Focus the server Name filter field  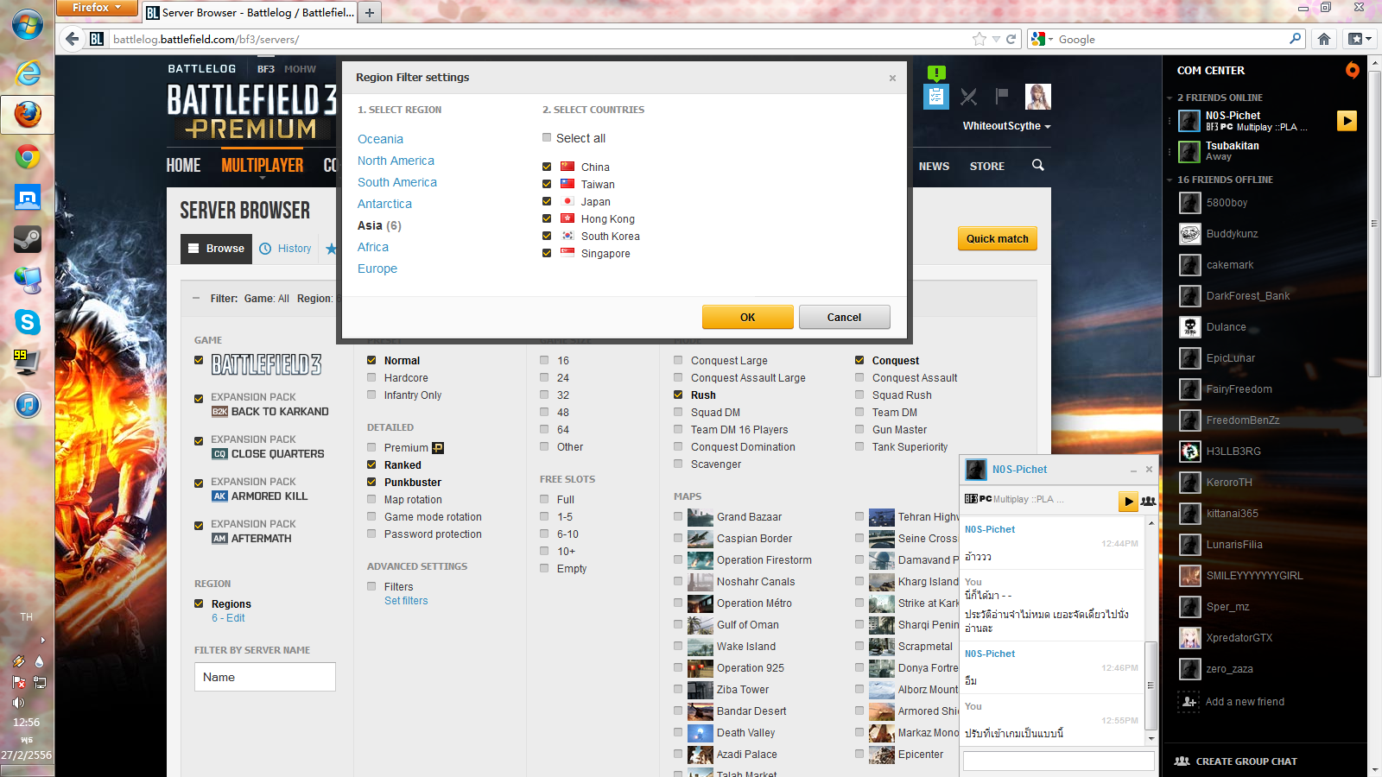point(265,677)
